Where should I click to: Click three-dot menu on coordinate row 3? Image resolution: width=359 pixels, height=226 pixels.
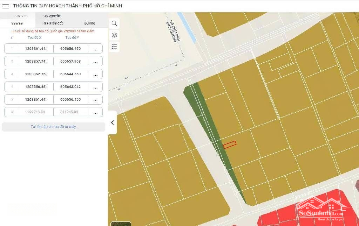pyautogui.click(x=95, y=74)
